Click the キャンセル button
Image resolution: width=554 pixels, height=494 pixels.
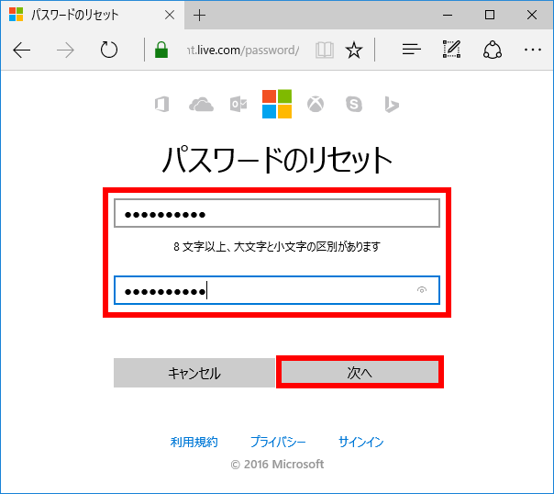(194, 373)
